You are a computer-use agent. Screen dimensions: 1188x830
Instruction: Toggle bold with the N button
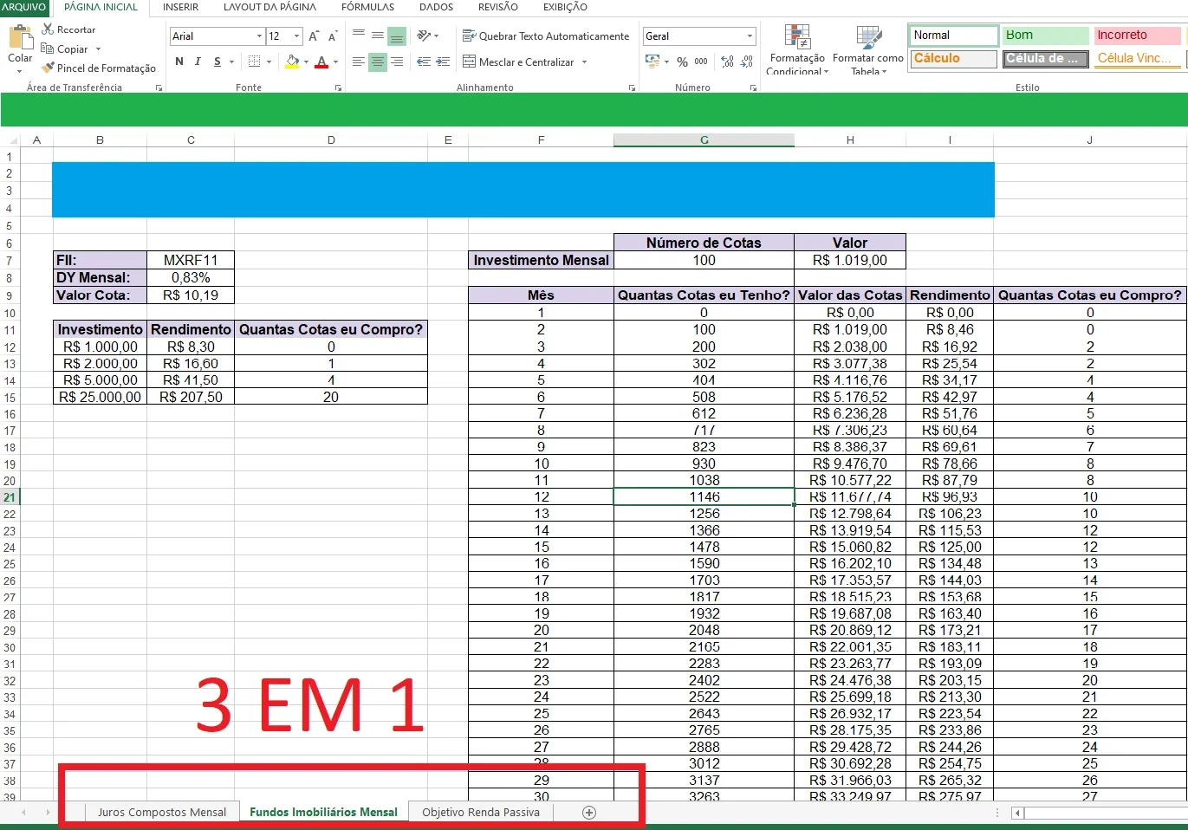pyautogui.click(x=179, y=62)
